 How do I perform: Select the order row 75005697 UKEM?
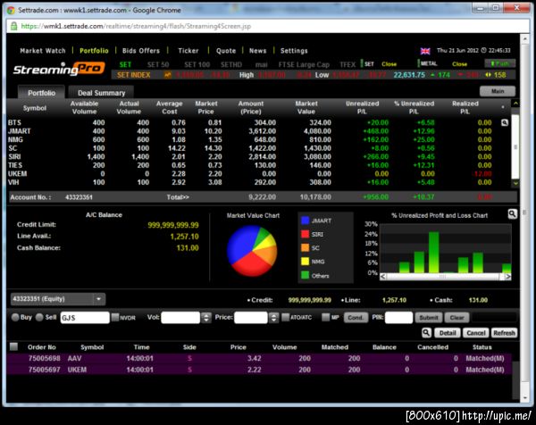[259, 370]
